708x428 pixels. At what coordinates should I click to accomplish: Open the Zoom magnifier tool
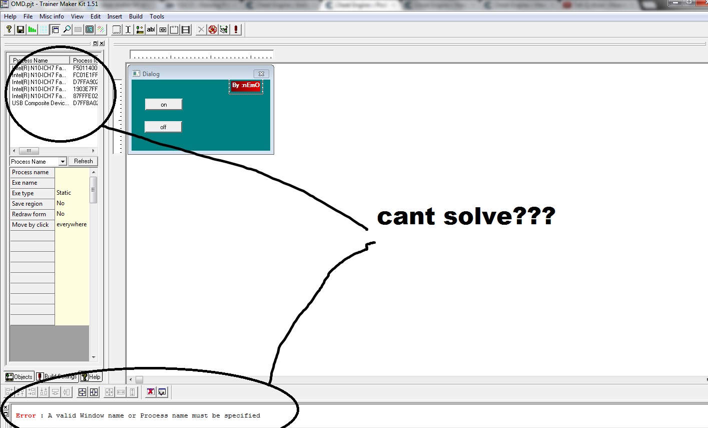67,29
